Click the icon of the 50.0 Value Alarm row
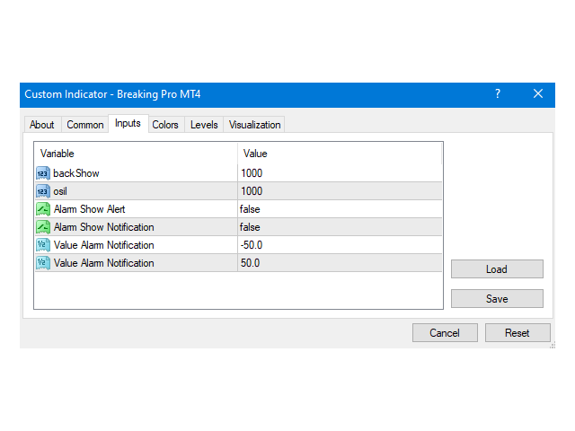 [x=43, y=263]
